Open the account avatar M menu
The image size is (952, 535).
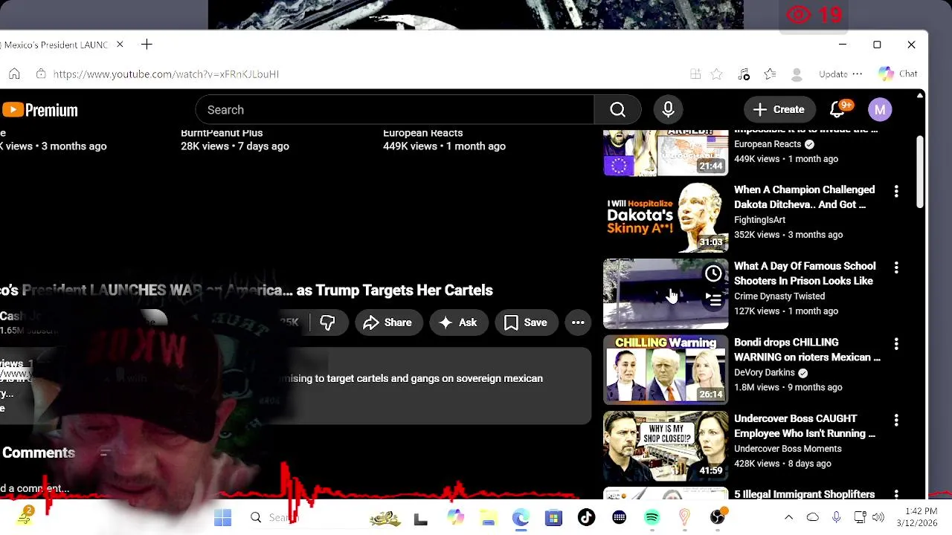click(880, 110)
